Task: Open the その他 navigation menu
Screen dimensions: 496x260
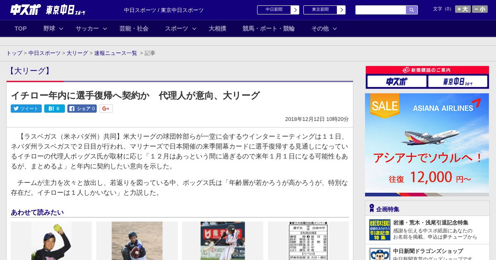Action: click(x=320, y=28)
